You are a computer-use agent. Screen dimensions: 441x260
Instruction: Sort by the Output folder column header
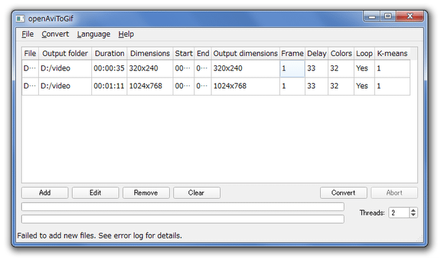[65, 53]
